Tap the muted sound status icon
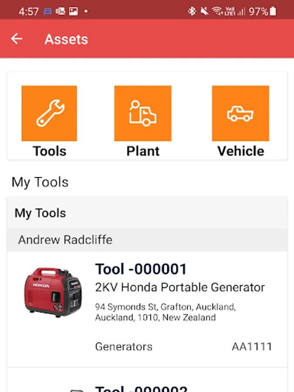Viewport: 294px width, 392px height. (205, 11)
